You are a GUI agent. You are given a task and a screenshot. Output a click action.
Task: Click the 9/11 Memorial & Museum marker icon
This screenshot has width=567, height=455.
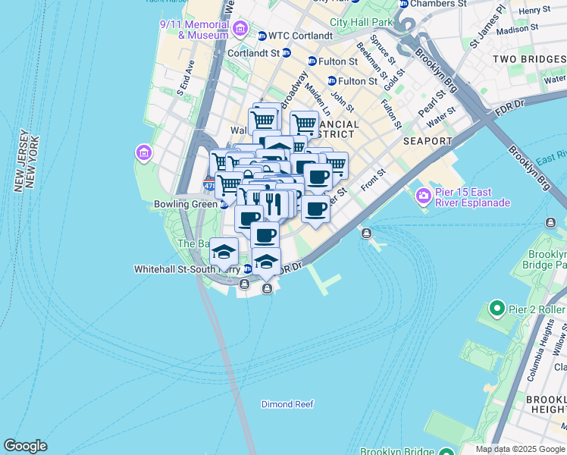point(240,29)
